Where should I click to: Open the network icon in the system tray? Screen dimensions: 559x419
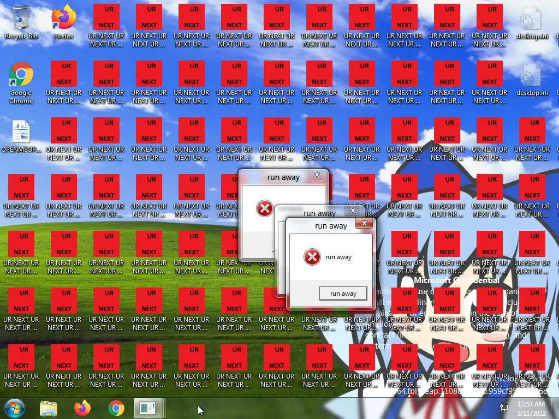(x=504, y=408)
